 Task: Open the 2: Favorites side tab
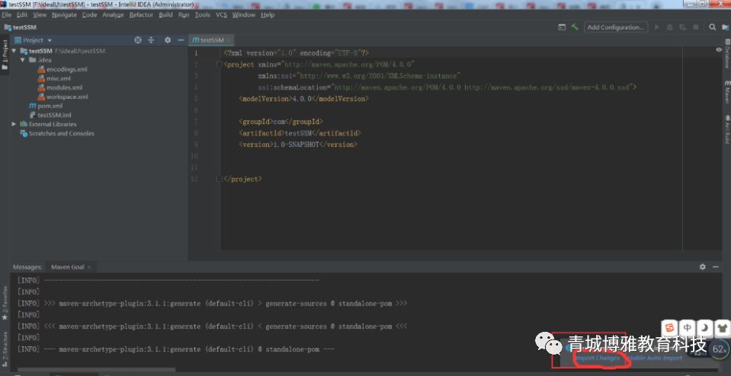[5, 303]
